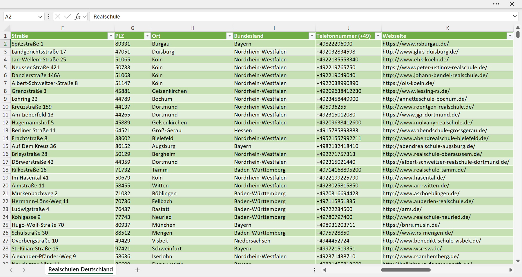Click the previous sheet navigation arrow

click(11, 270)
